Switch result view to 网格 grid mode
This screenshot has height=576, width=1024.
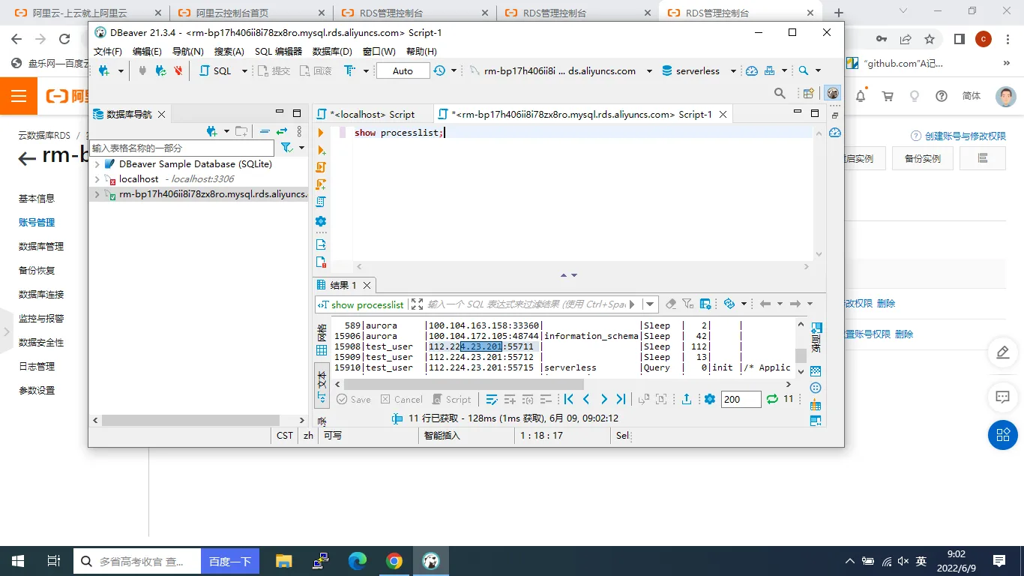[322, 340]
